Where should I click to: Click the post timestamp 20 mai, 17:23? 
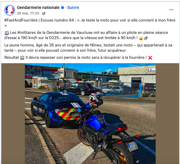28,13
